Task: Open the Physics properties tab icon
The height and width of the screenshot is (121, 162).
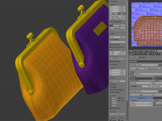Action: click(x=159, y=54)
